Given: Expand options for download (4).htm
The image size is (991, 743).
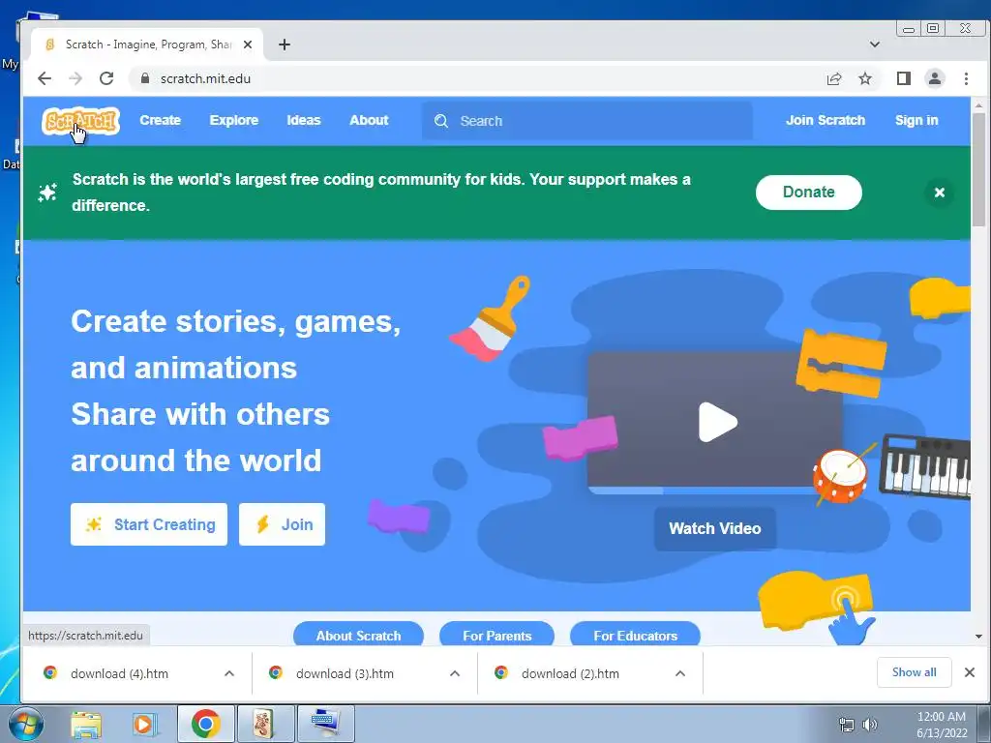Looking at the screenshot, I should pyautogui.click(x=228, y=673).
